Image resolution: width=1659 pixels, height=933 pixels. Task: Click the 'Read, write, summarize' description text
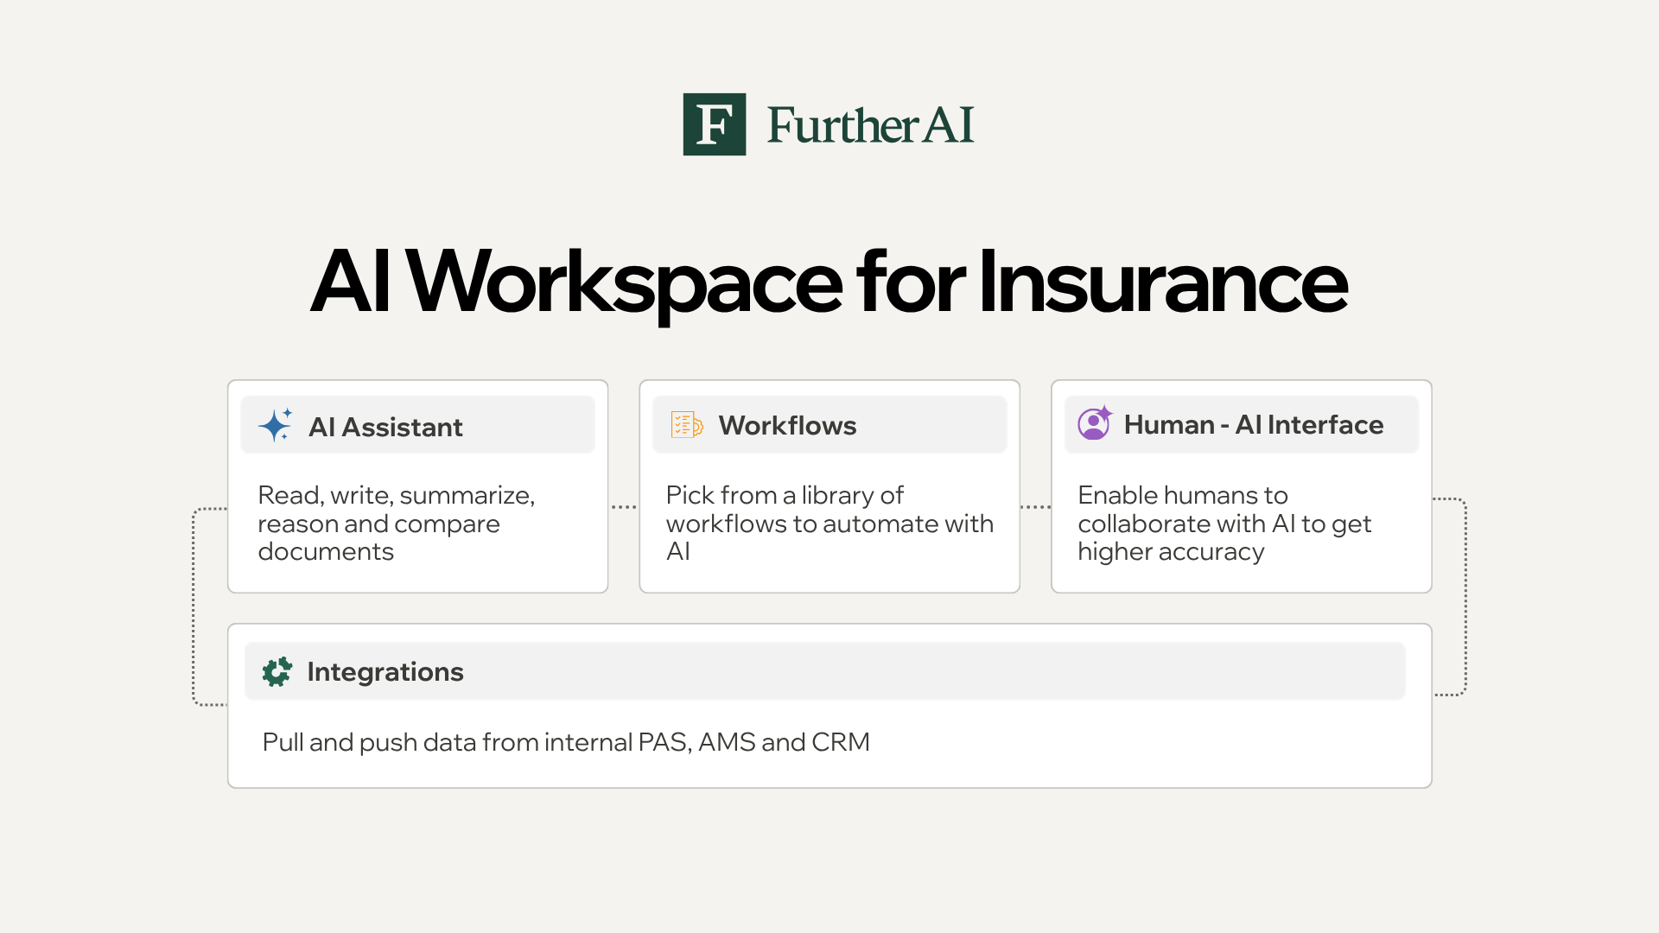click(x=396, y=524)
